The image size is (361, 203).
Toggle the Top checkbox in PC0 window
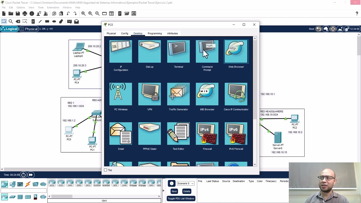[x=105, y=170]
